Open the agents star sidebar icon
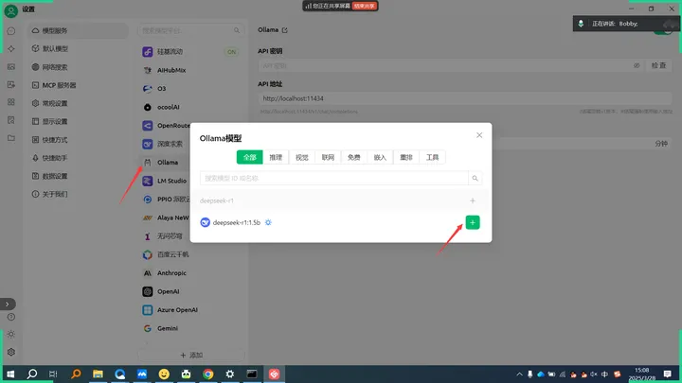682x383 pixels. click(11, 48)
